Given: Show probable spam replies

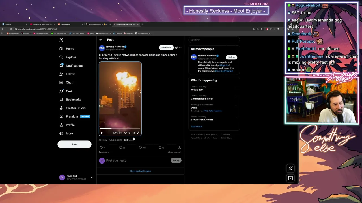Looking at the screenshot, I should pyautogui.click(x=140, y=171).
